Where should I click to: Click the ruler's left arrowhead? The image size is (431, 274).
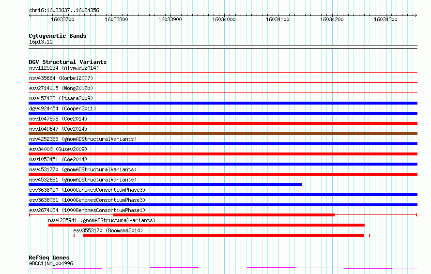pyautogui.click(x=30, y=15)
